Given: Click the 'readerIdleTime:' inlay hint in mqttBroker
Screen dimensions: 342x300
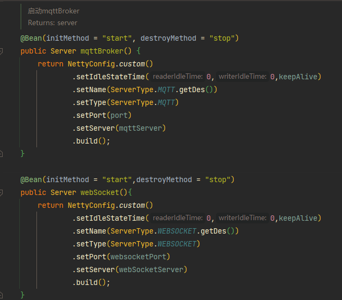Looking at the screenshot, I should tap(177, 77).
